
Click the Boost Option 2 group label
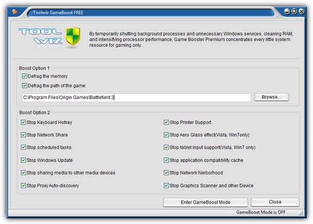[35, 113]
